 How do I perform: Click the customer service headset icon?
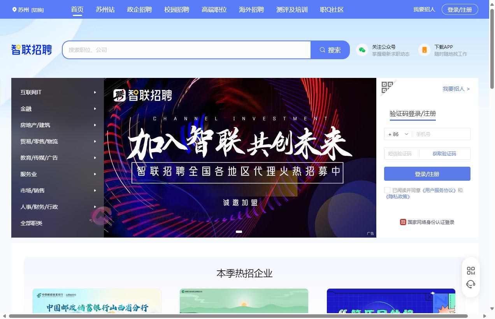click(x=471, y=284)
